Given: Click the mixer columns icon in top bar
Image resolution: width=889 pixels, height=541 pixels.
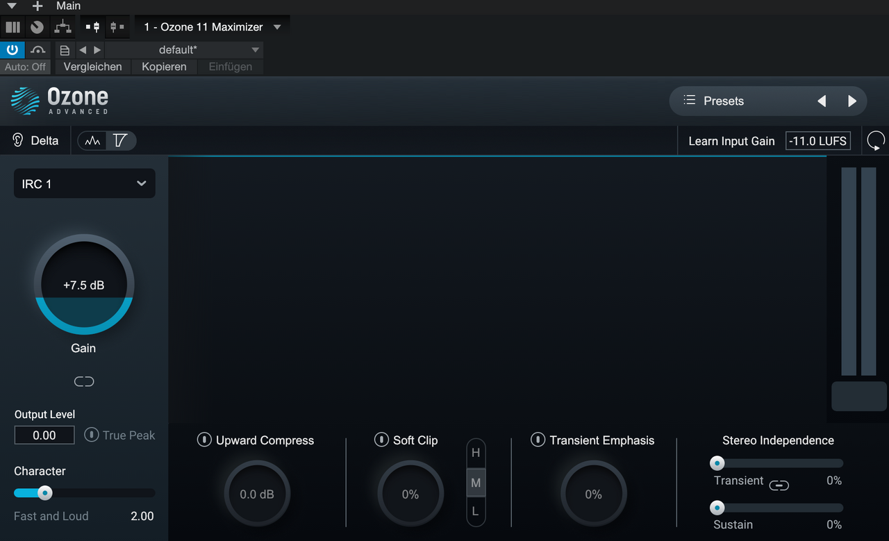Looking at the screenshot, I should [13, 27].
